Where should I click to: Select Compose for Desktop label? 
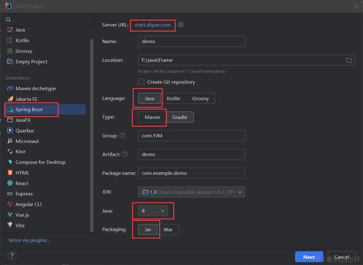pos(41,162)
